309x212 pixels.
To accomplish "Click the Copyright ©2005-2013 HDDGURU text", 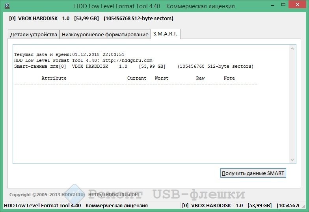I will coord(47,195).
